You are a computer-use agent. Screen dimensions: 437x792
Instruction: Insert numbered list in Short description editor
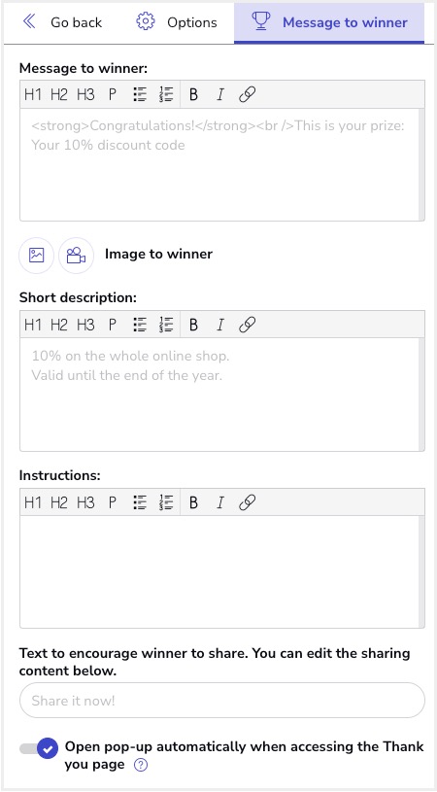[166, 325]
